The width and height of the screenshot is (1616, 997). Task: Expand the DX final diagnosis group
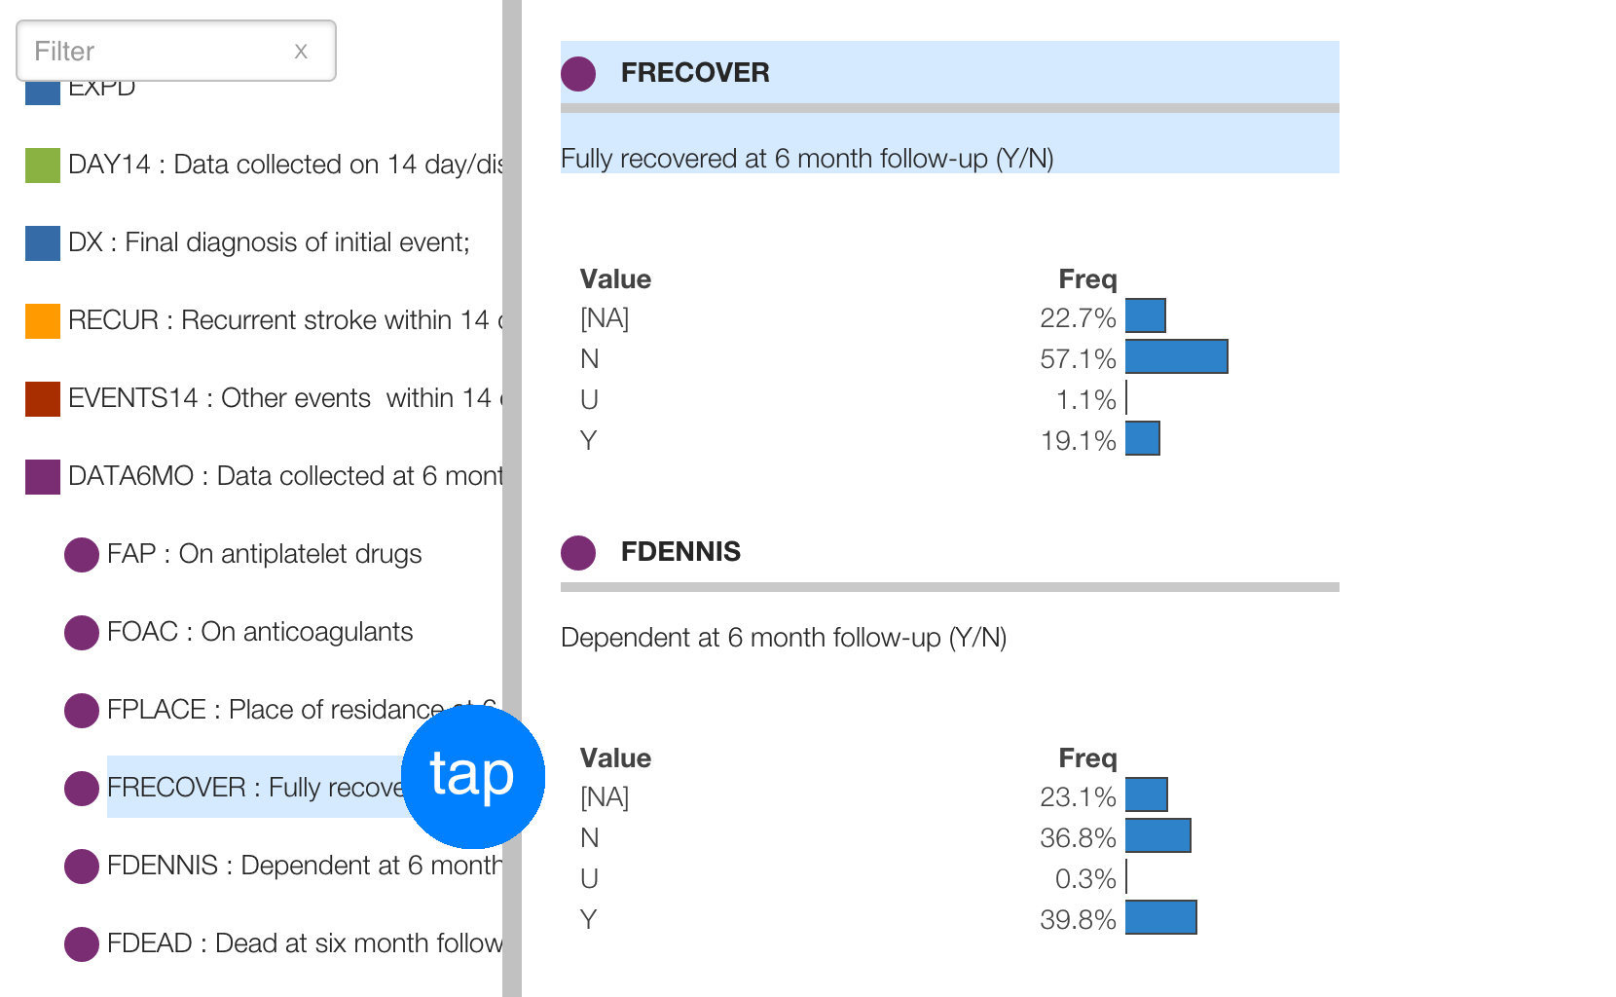(x=269, y=242)
